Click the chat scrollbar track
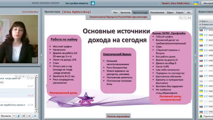 coord(36,93)
